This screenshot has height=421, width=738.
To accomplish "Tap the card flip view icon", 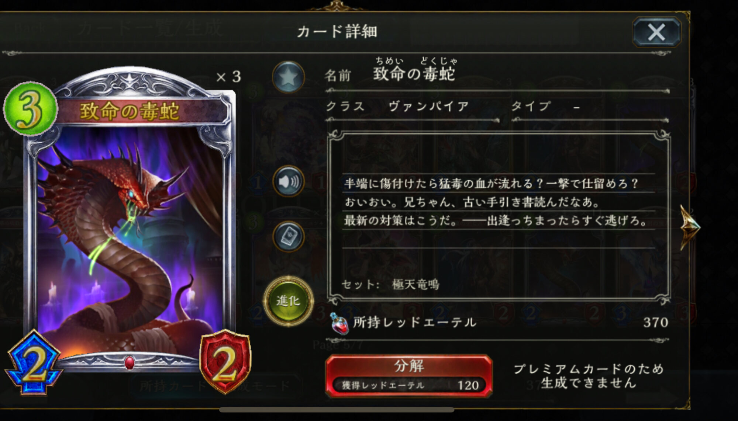I will click(288, 236).
